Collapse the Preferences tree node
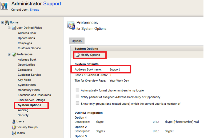204x138 pixels. tap(9, 54)
